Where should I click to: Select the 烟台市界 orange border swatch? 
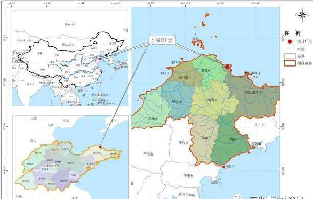tap(289, 63)
